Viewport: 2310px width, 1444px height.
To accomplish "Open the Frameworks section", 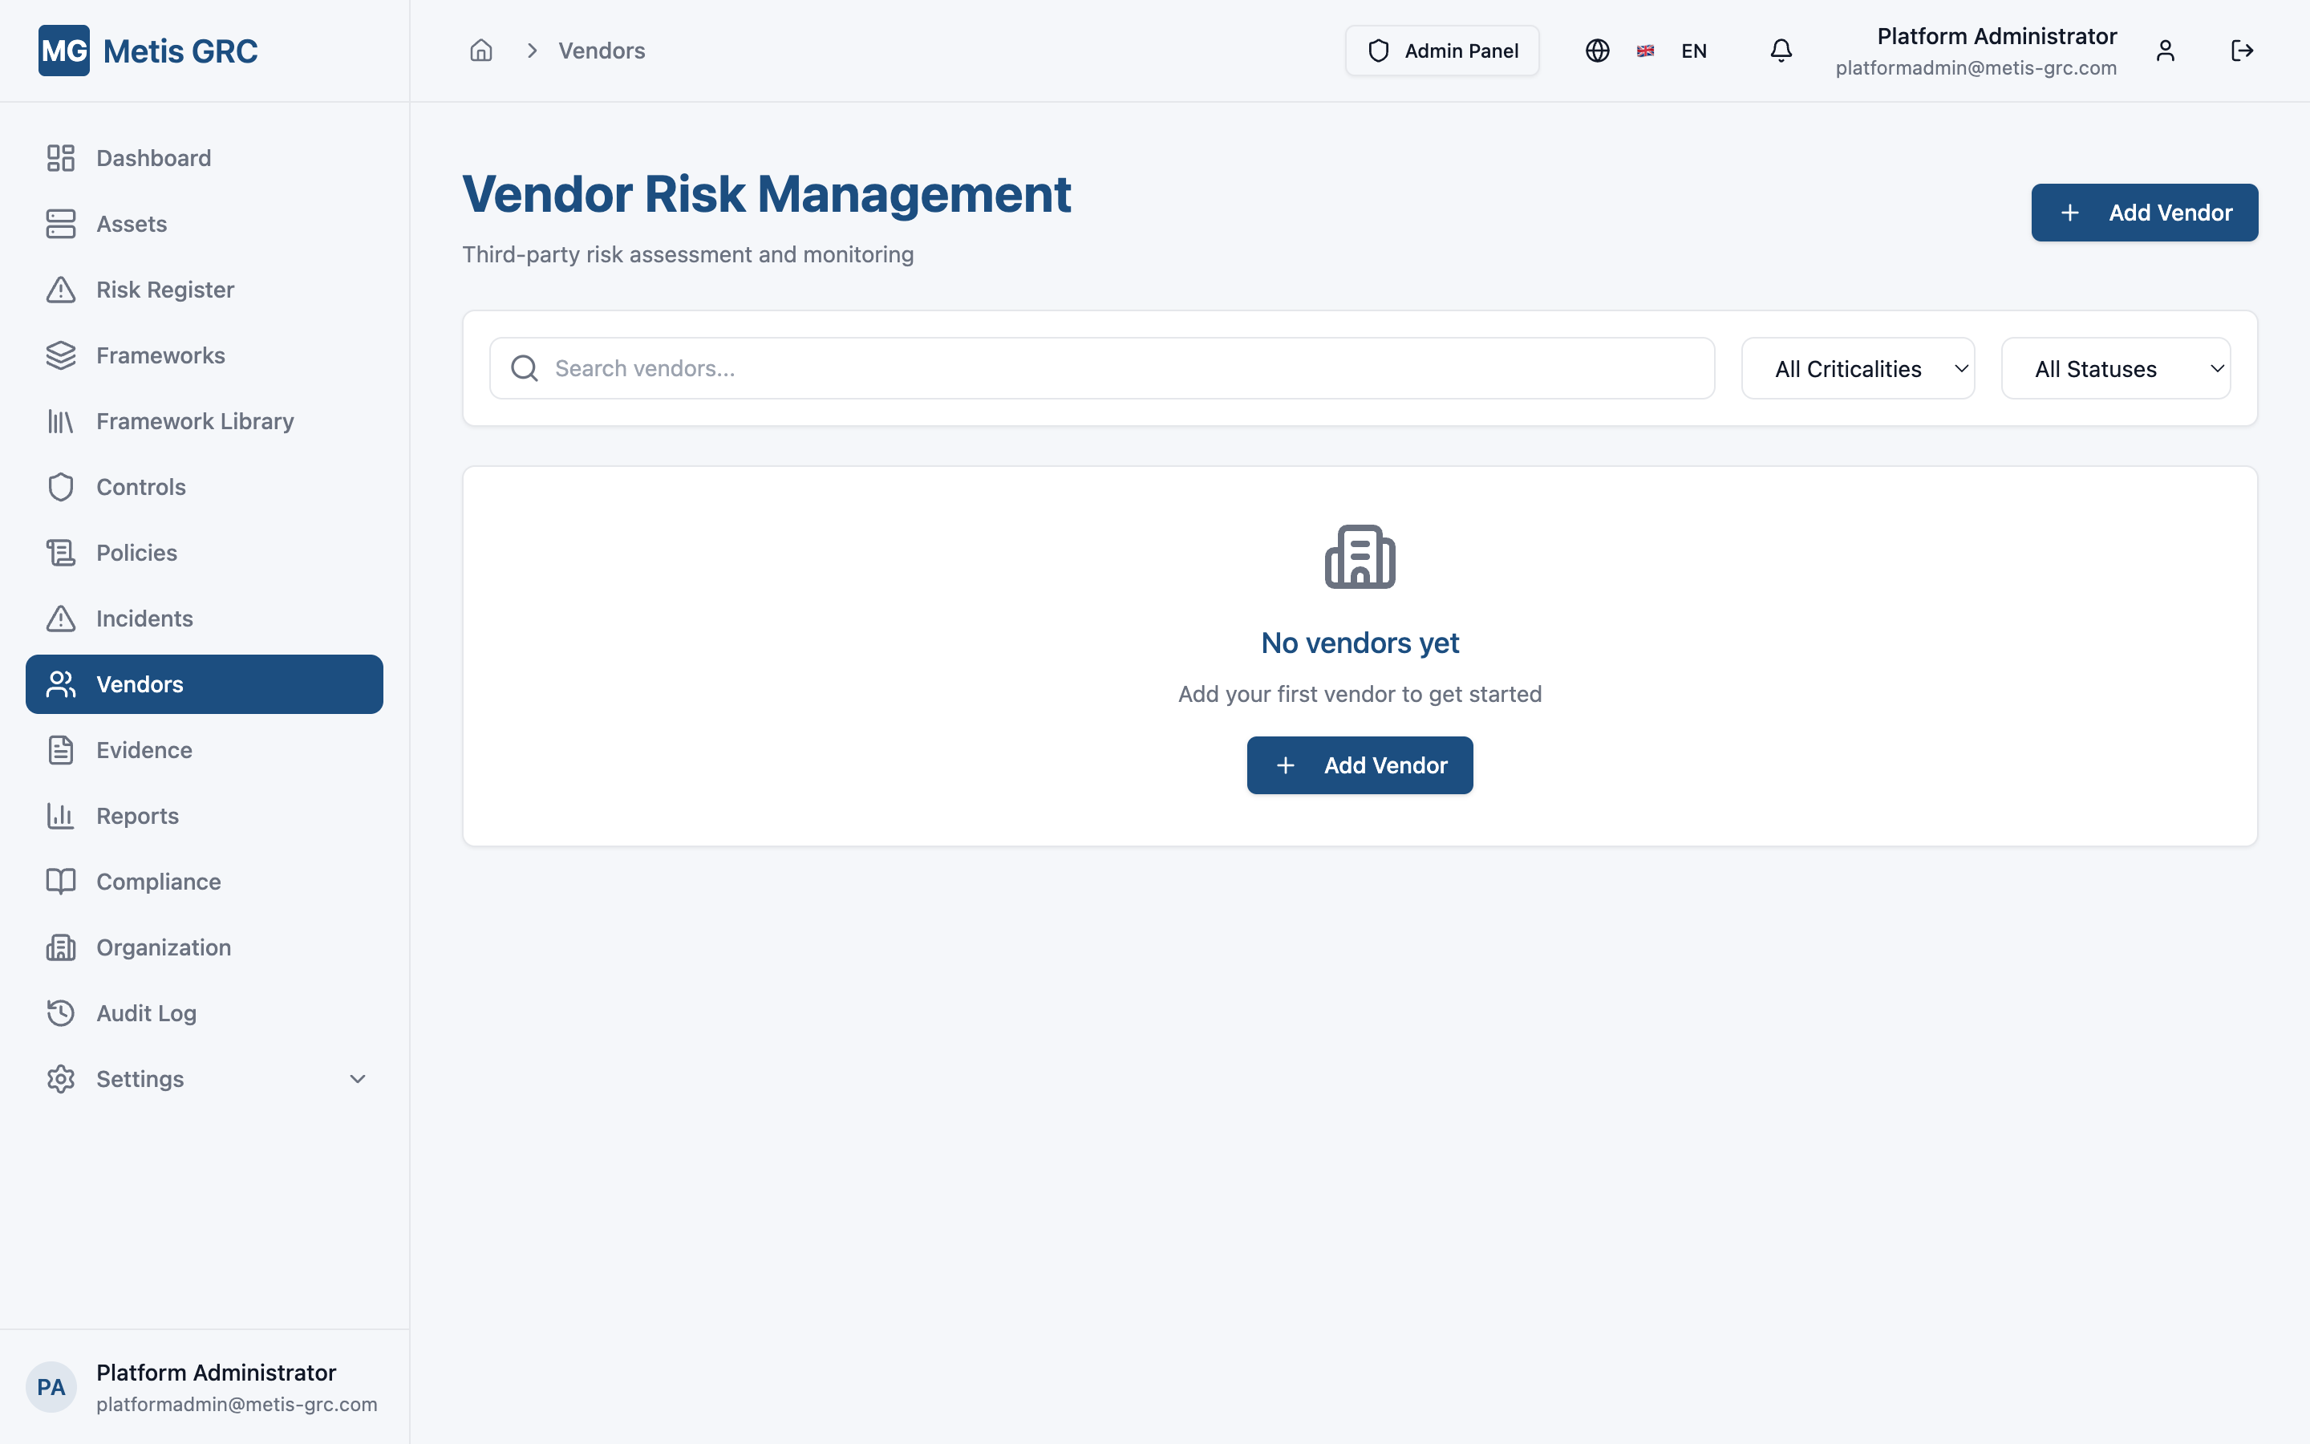I will coord(160,355).
